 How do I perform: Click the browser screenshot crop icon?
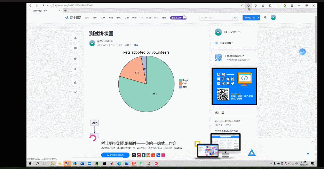click(x=277, y=6)
